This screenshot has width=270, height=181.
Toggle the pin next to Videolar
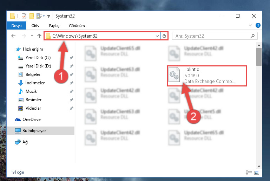72,108
